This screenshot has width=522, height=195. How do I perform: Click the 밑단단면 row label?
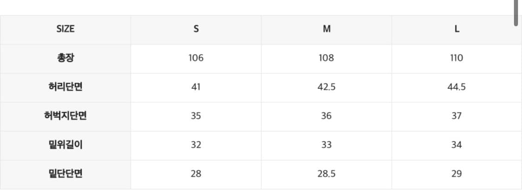[x=65, y=174]
